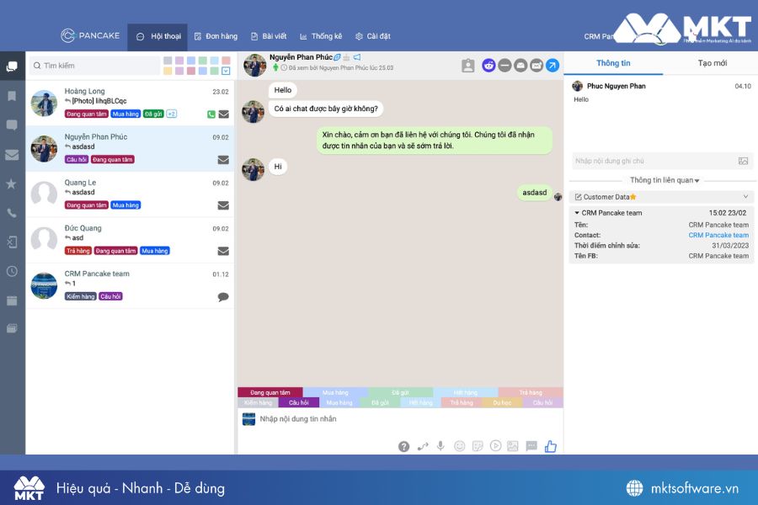Click the image attachment icon in message toolbar
Viewport: 758px width, 505px height.
(513, 446)
